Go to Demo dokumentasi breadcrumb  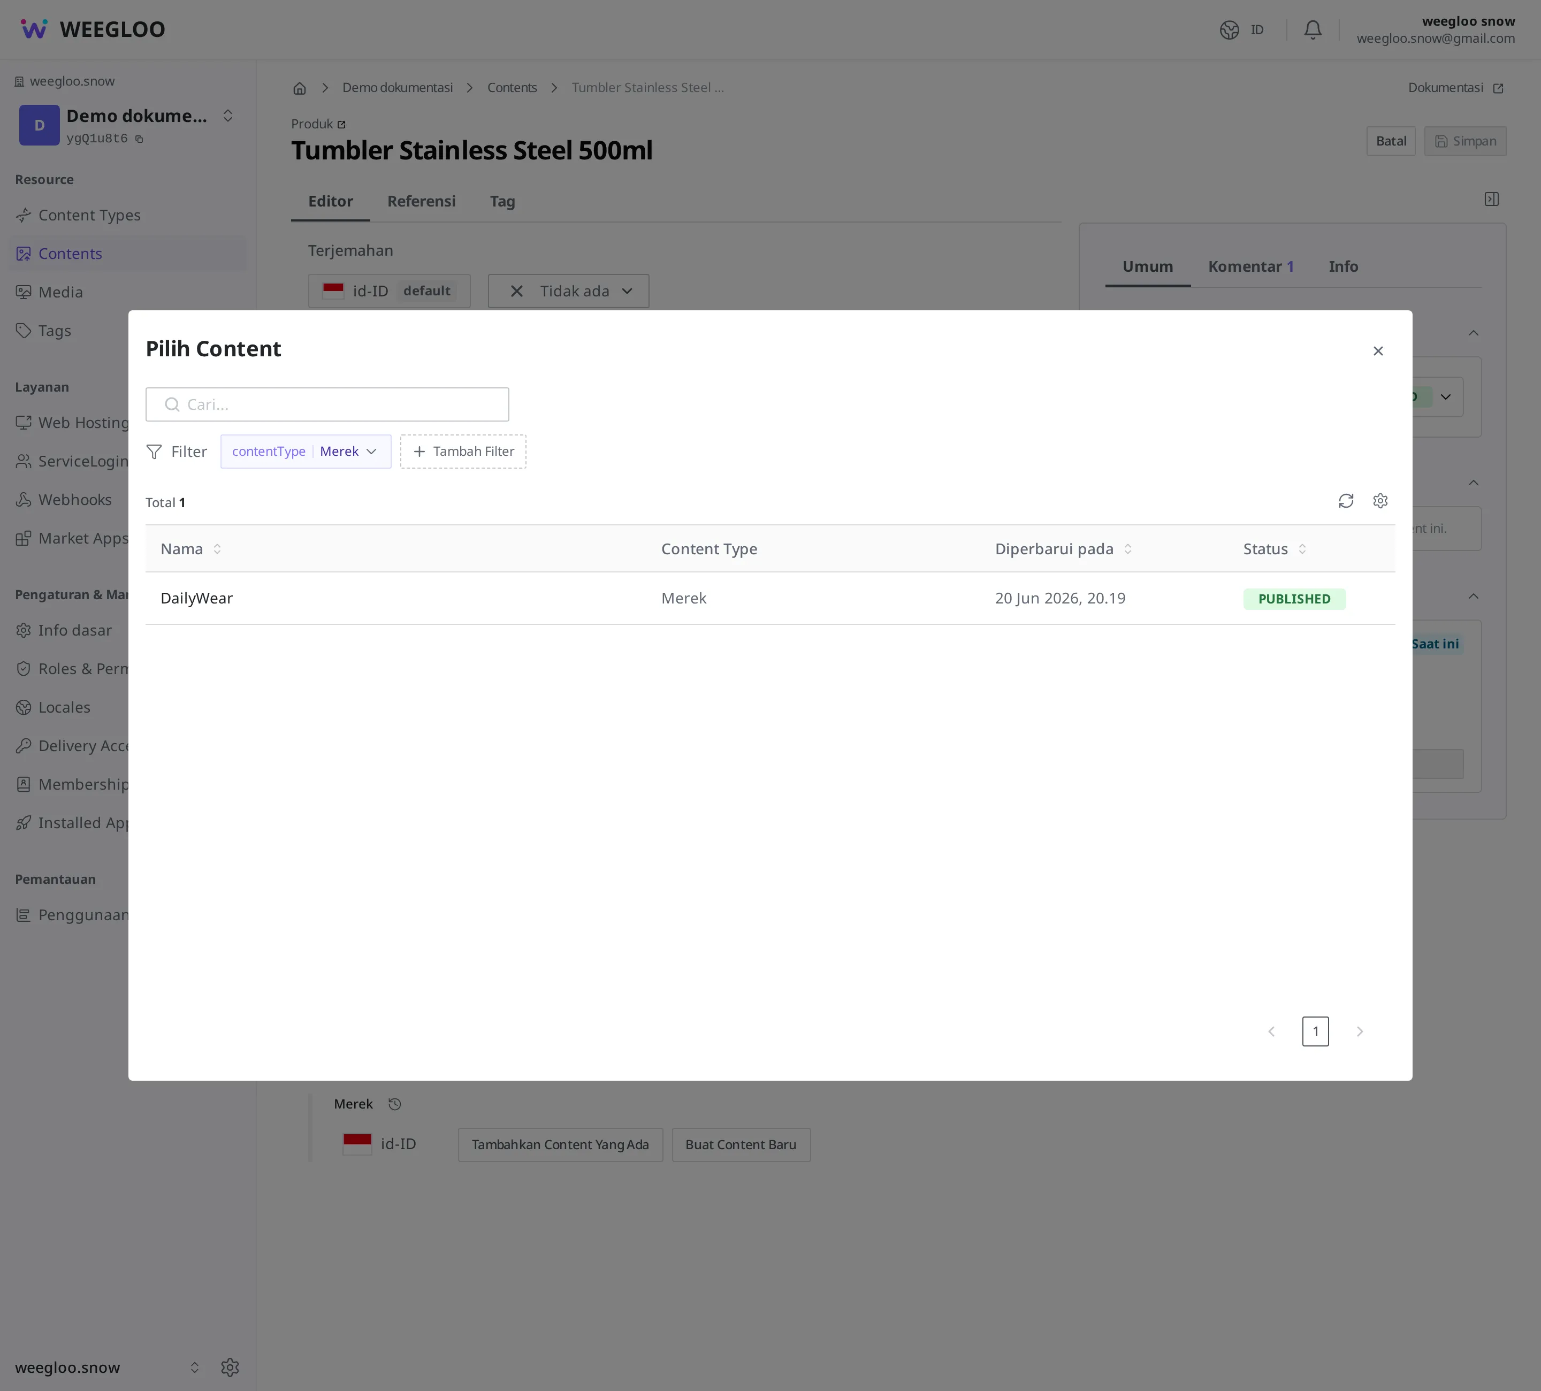pos(398,88)
